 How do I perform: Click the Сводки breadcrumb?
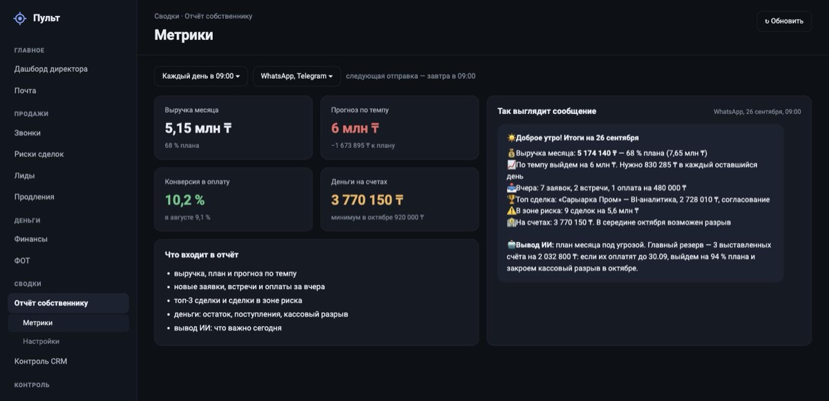(166, 16)
